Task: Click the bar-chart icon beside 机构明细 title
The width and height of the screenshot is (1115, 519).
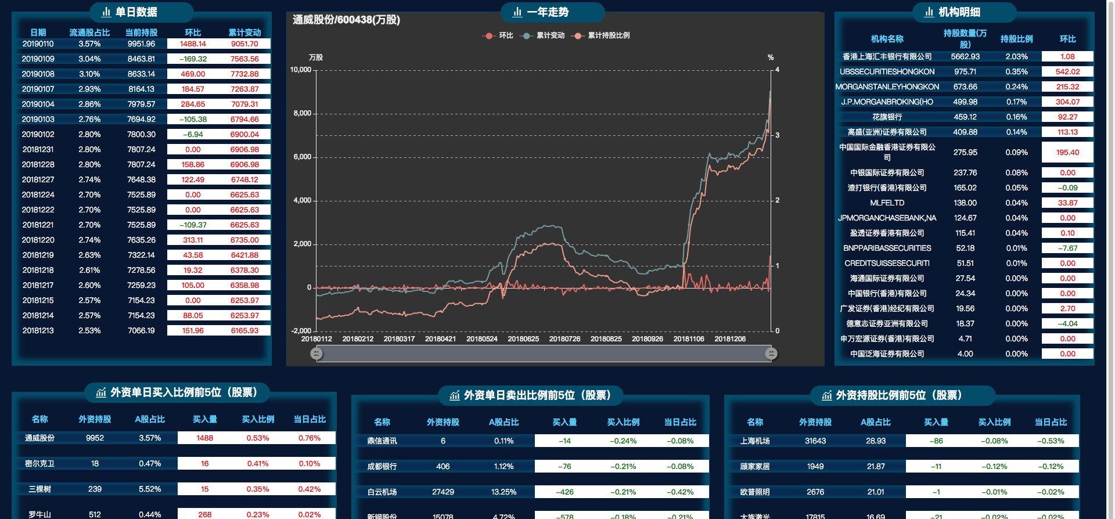Action: coord(929,12)
